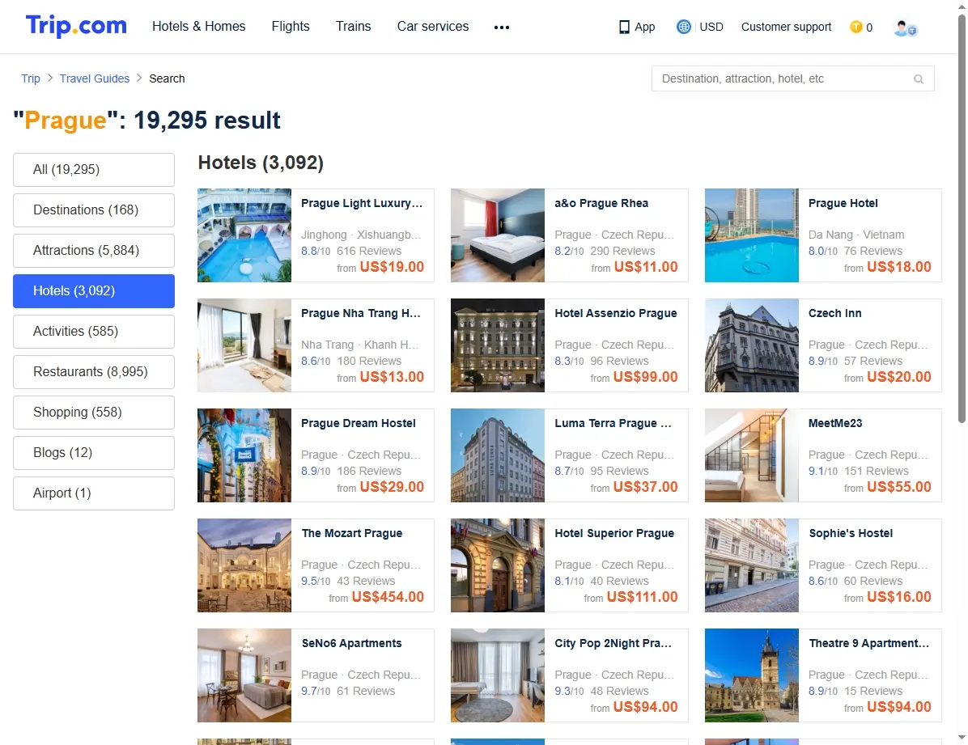Click the page vertical scrollbar

click(x=962, y=219)
